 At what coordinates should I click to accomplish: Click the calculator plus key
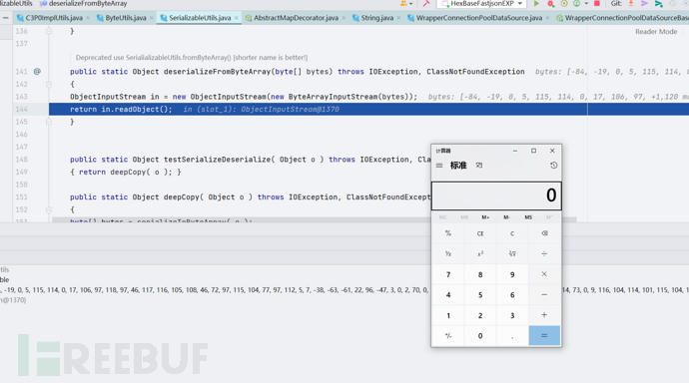pos(544,315)
